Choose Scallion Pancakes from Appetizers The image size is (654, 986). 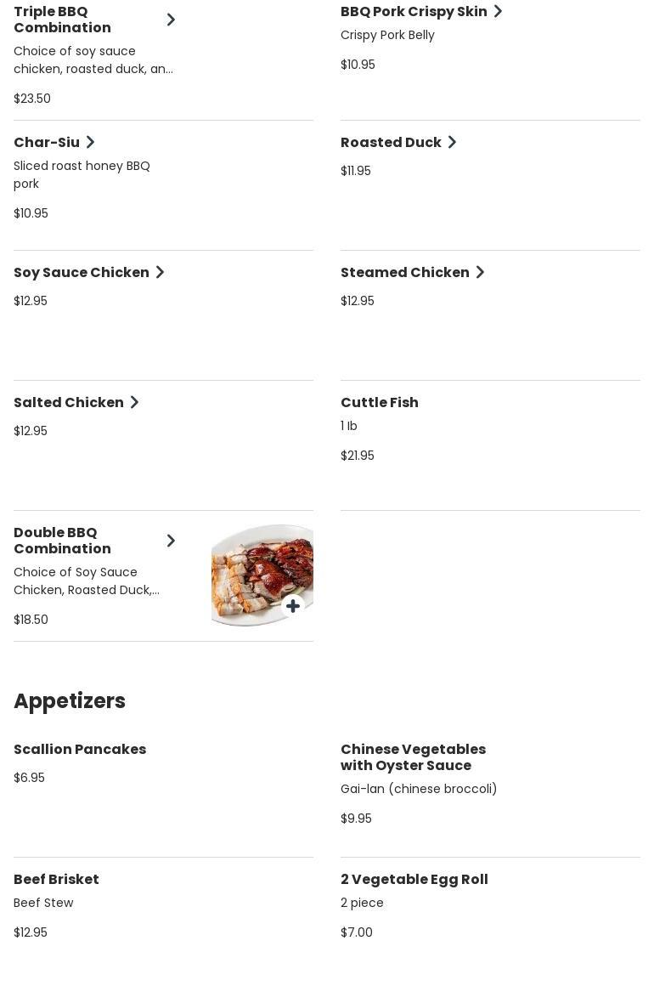tap(80, 749)
